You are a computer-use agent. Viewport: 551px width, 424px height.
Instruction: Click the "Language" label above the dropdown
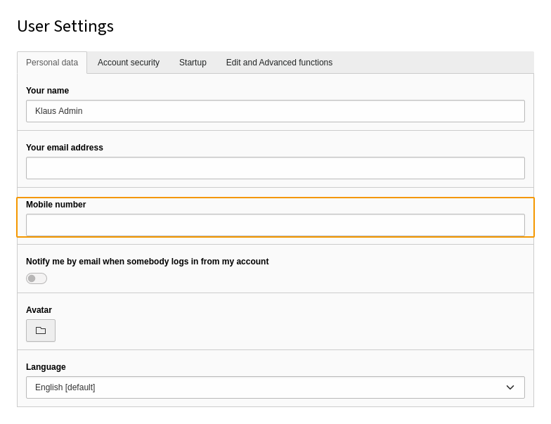point(46,367)
